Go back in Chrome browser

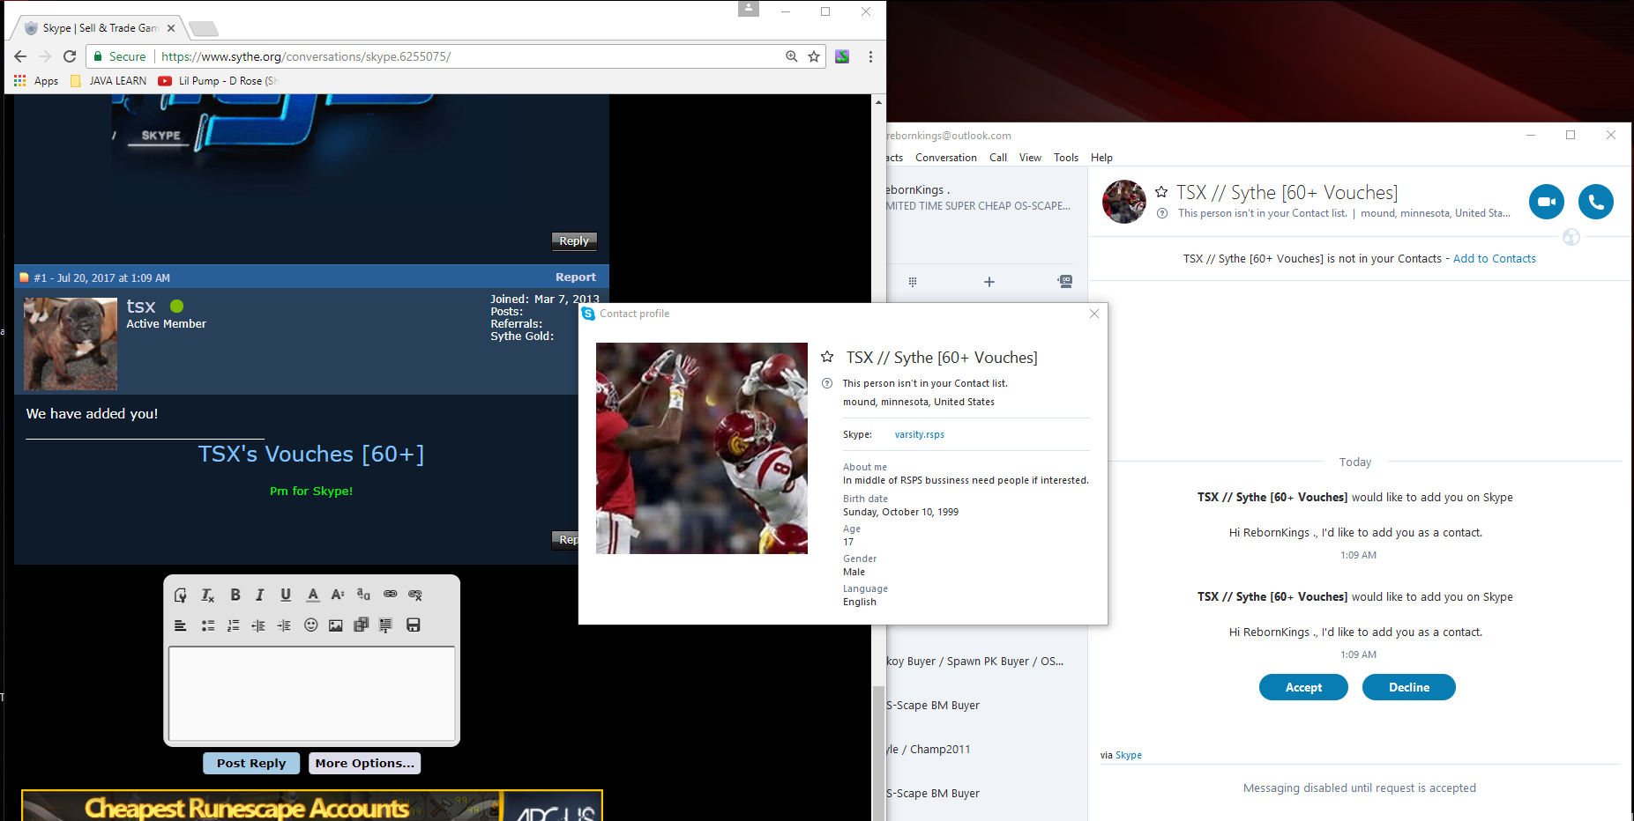pyautogui.click(x=20, y=56)
